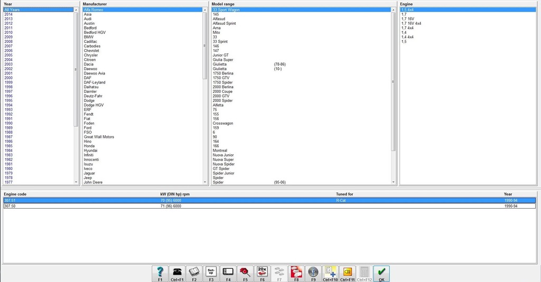The image size is (541, 282).
Task: Click the Model range scrollbar thumb
Action: (393, 82)
